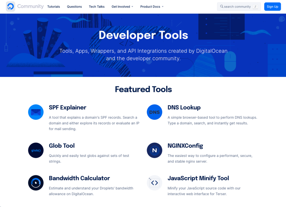Viewport: 286px width, 207px height.
Task: Click the Community text beside the logo
Action: [30, 6]
